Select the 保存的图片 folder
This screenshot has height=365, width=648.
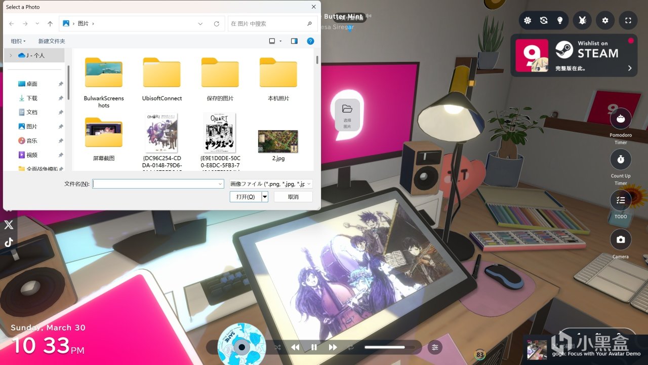(x=220, y=79)
